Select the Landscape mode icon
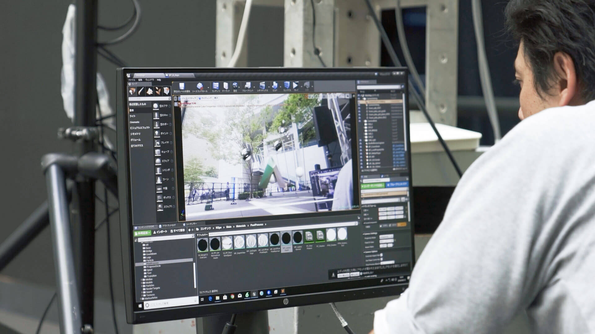The width and height of the screenshot is (595, 334). 150,91
